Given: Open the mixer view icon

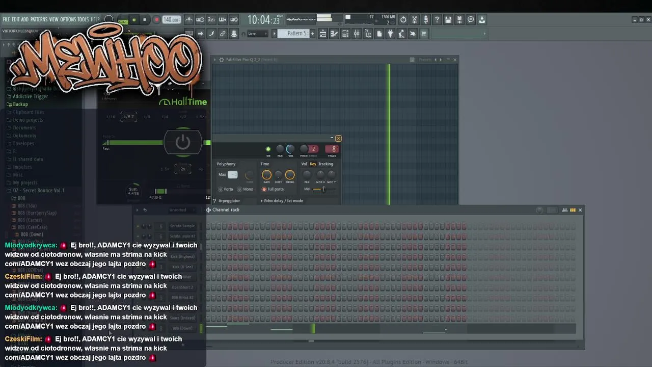Looking at the screenshot, I should pyautogui.click(x=357, y=34).
